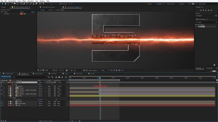Hide layer 8 Type eye toggle
This screenshot has height=122, width=218.
pyautogui.click(x=1, y=102)
